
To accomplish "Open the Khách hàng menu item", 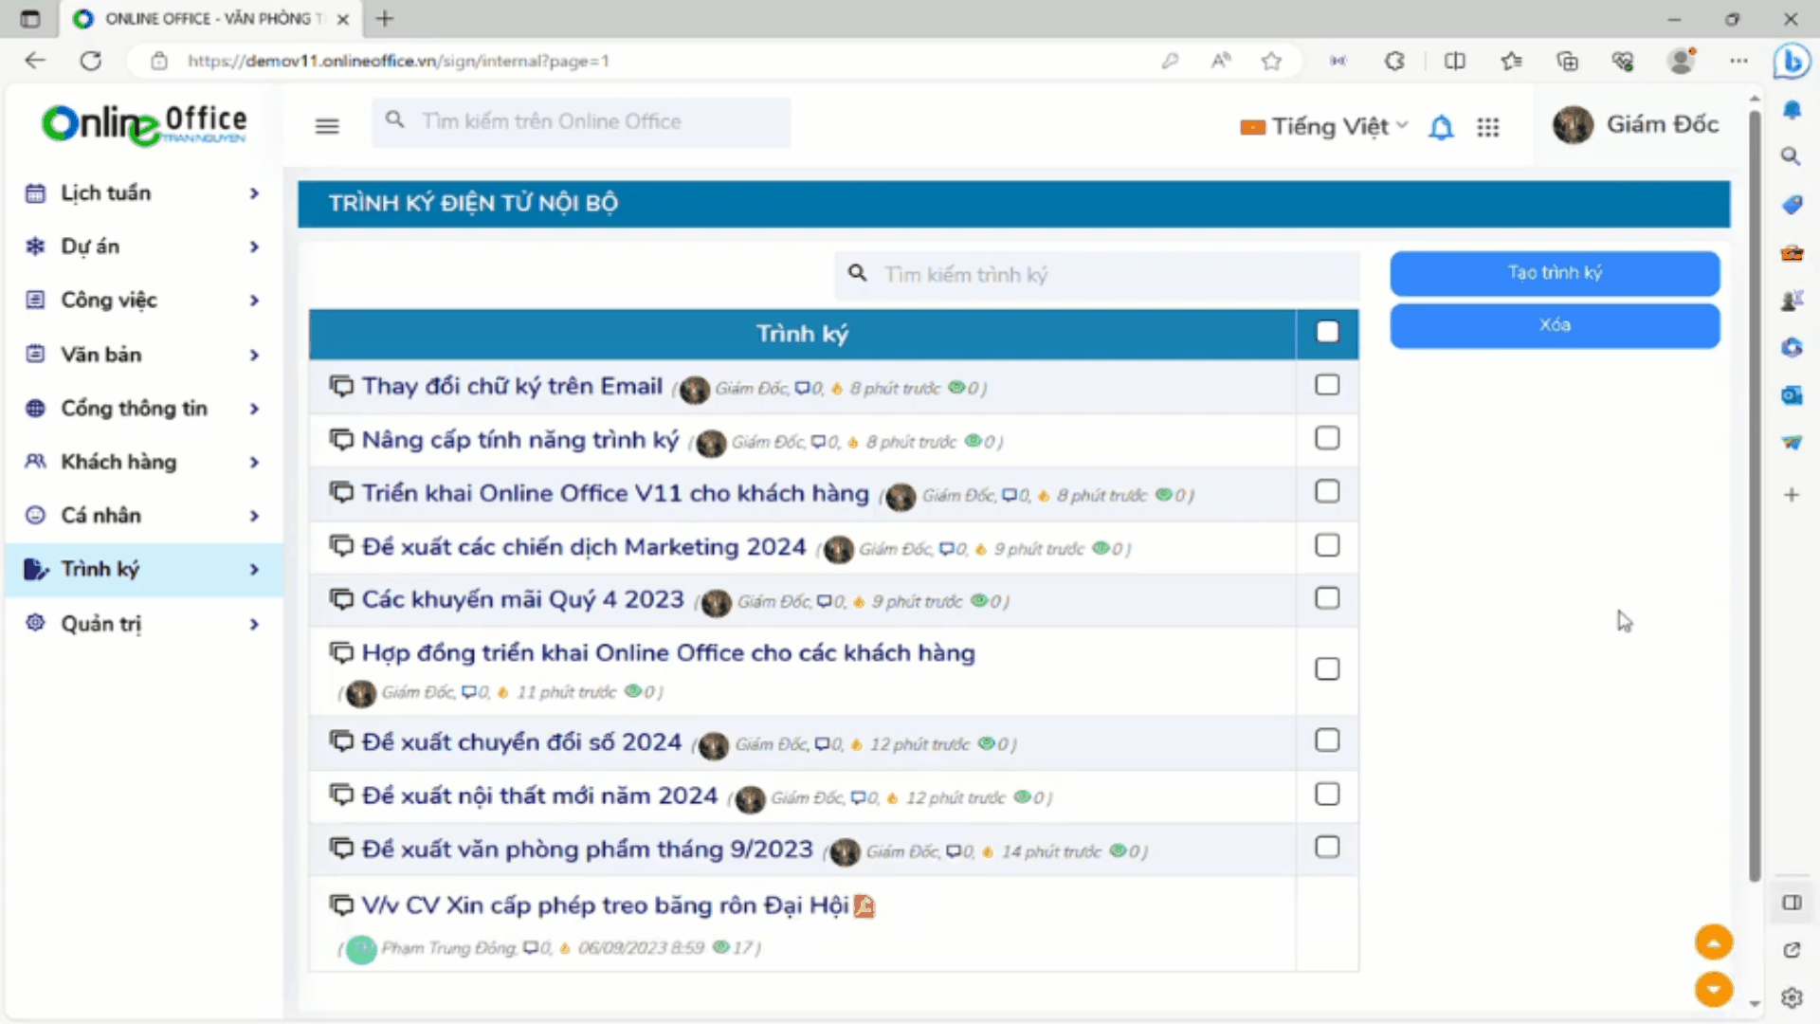I will 118,462.
